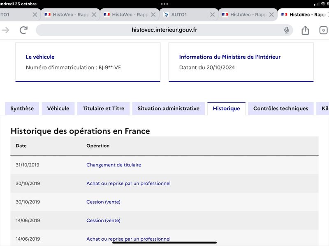The width and height of the screenshot is (329, 246).
Task: Click Changement de titulaire operation
Action: [x=114, y=165]
